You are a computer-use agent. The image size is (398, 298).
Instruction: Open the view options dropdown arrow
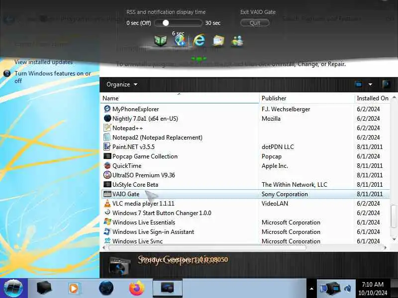(370, 84)
